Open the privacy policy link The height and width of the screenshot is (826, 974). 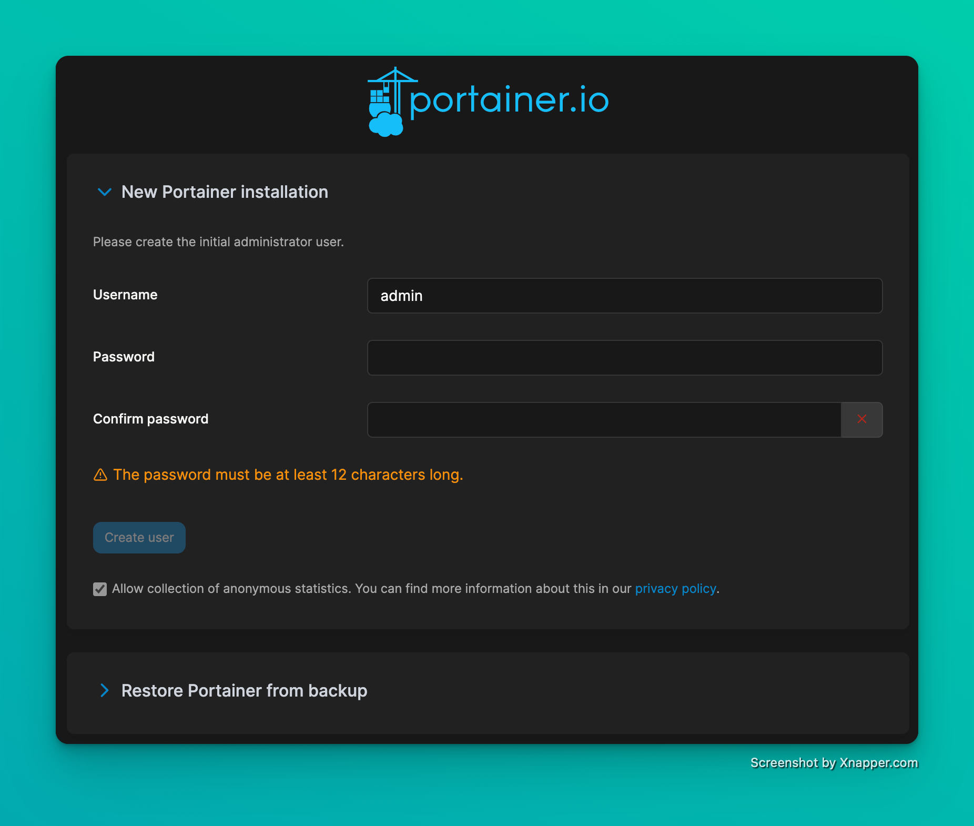[675, 589]
